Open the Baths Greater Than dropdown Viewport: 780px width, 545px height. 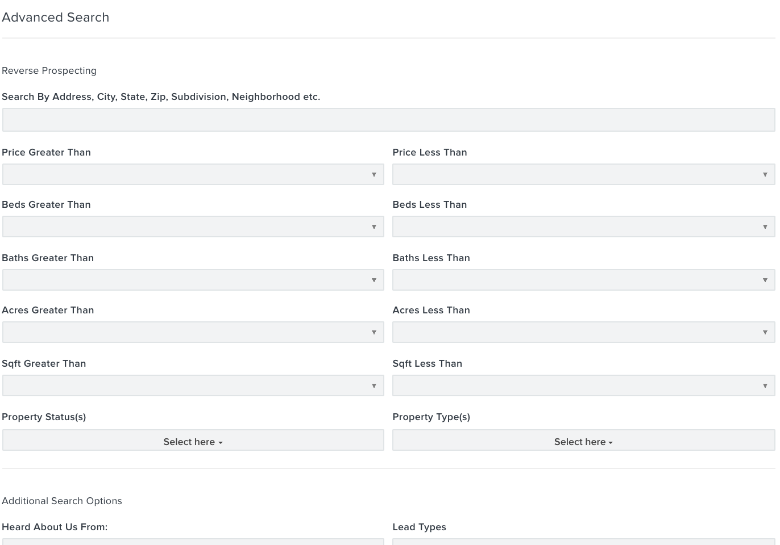[x=193, y=280]
